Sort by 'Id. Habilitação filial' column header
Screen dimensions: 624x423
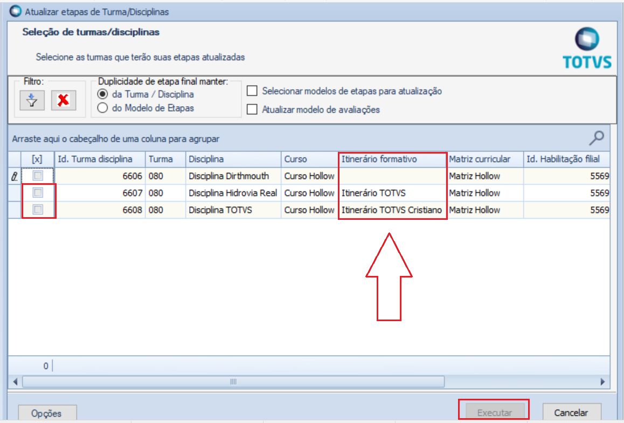coord(567,159)
